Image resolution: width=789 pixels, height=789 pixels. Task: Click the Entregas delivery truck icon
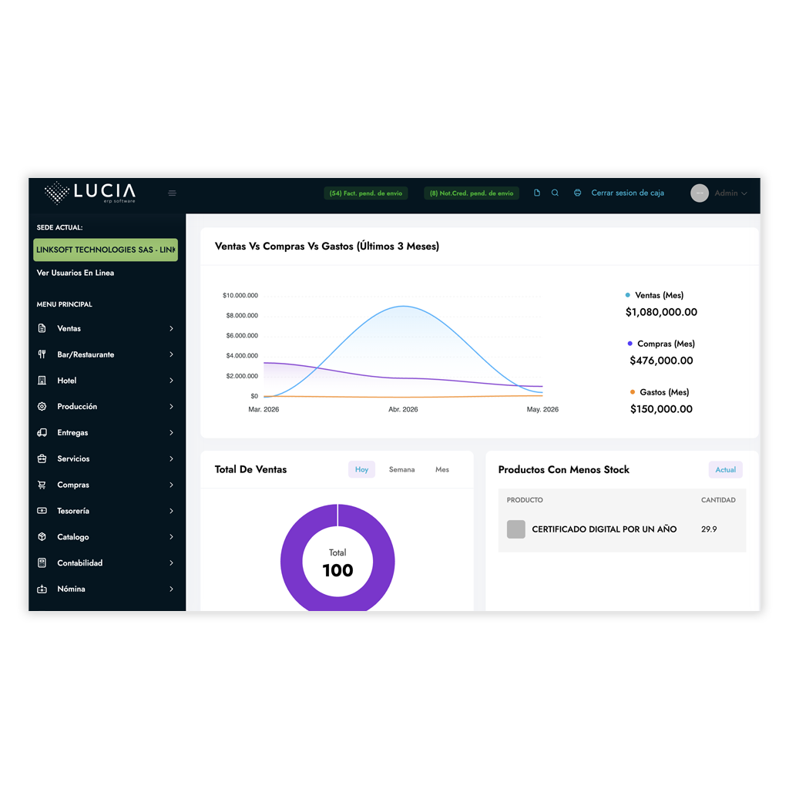pos(42,433)
